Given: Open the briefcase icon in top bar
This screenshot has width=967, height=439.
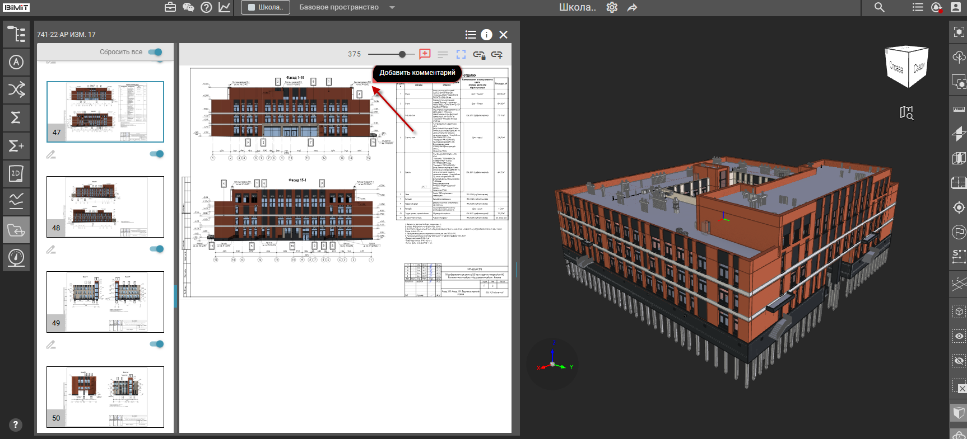Looking at the screenshot, I should point(170,7).
